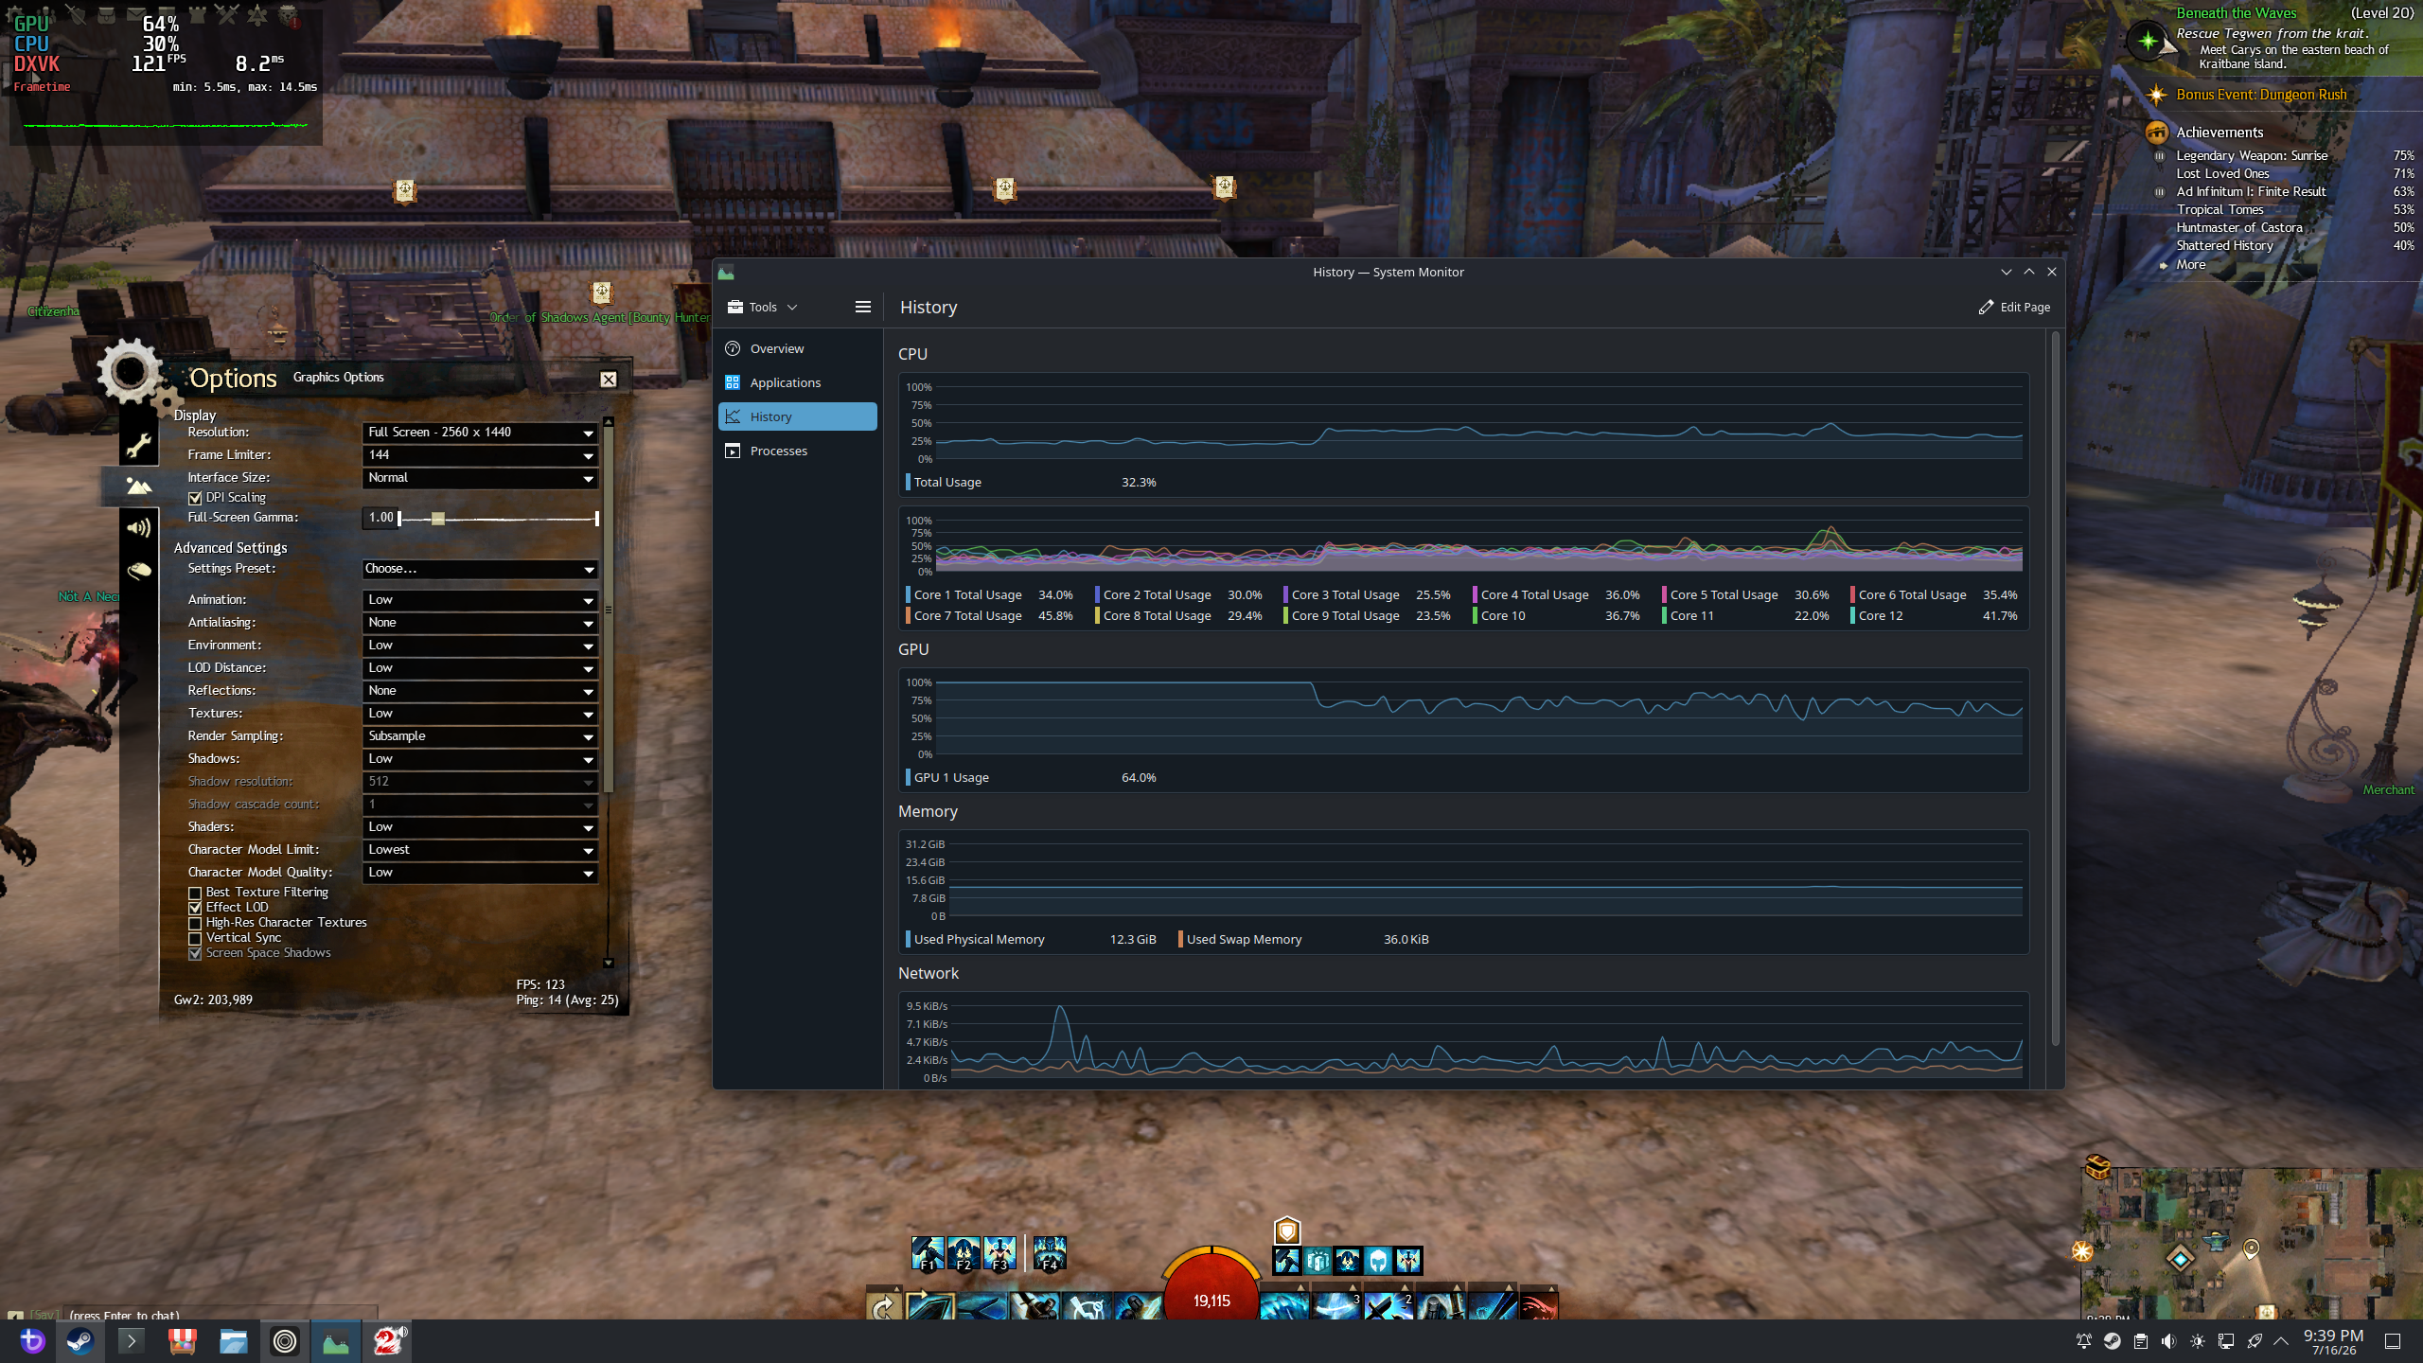Click the weapon swap arrow icon
This screenshot has height=1363, width=2423.
(x=883, y=1306)
